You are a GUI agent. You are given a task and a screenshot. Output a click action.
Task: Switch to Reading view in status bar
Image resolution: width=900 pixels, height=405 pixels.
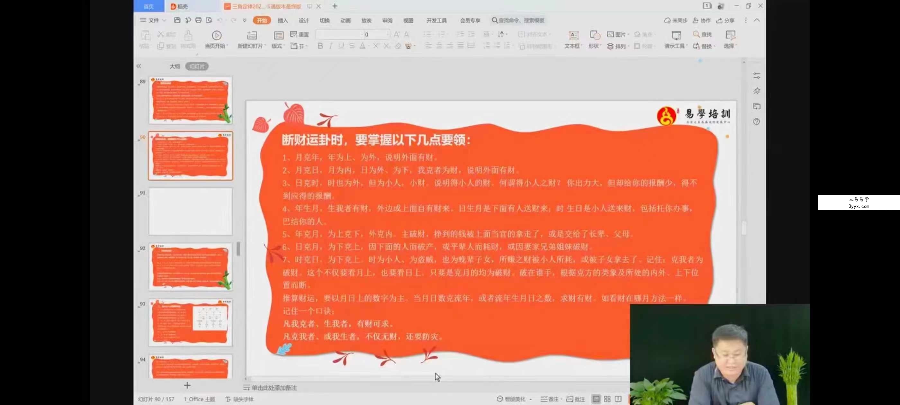pos(618,399)
